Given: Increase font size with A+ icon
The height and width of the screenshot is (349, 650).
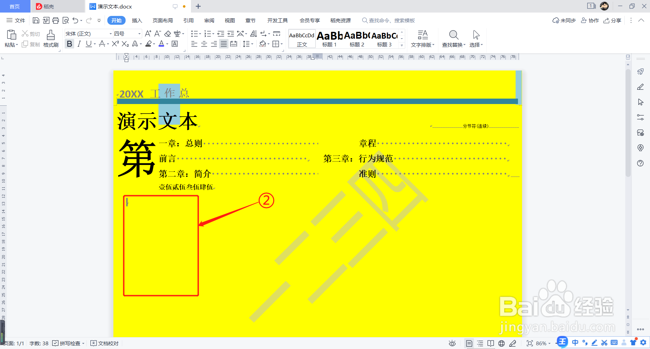Looking at the screenshot, I should [148, 34].
